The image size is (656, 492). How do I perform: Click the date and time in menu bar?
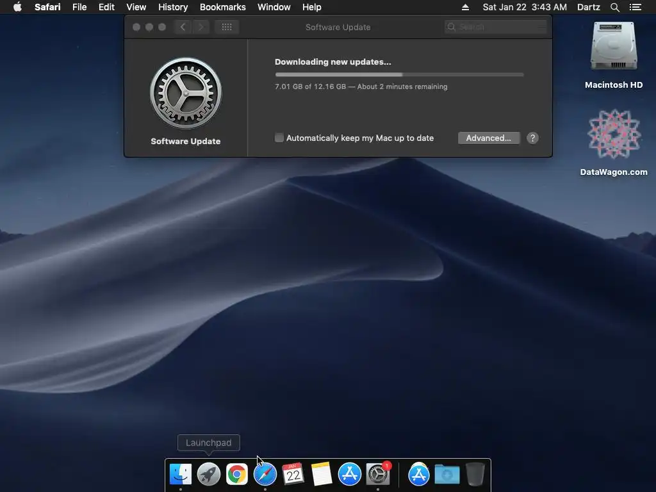click(525, 7)
